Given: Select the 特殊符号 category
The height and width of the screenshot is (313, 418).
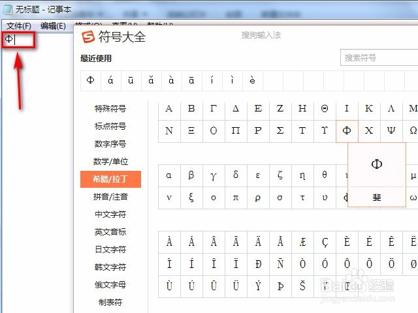Looking at the screenshot, I should coord(110,109).
